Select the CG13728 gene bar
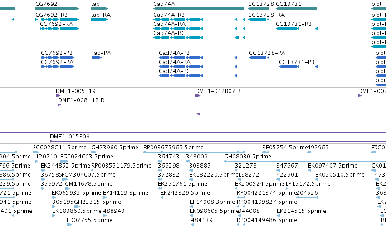 point(259,9)
